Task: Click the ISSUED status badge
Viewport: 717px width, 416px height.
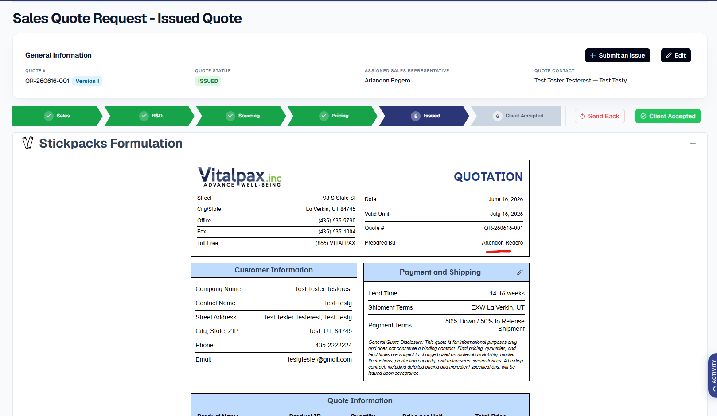Action: [x=208, y=81]
